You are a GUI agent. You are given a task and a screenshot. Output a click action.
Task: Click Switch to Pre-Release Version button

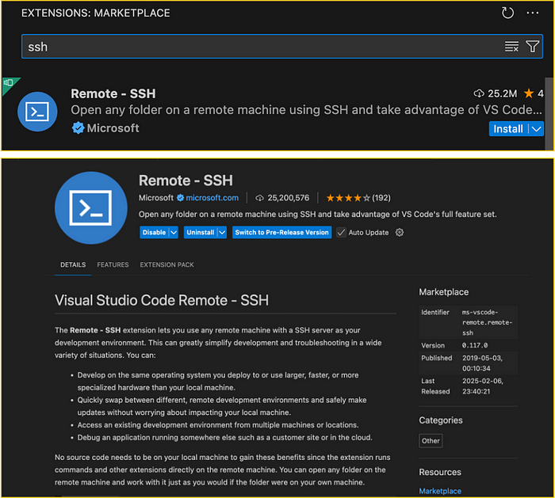click(281, 233)
